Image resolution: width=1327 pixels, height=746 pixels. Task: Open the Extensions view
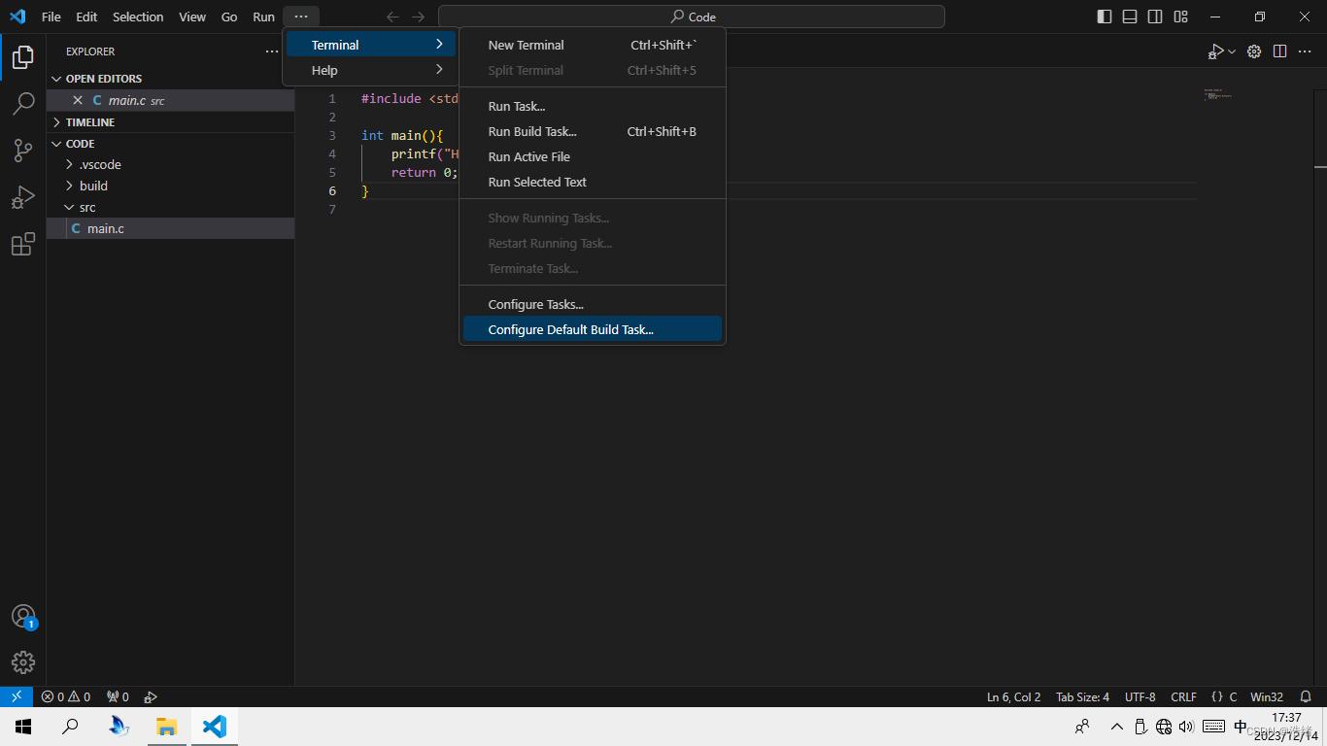coord(23,245)
